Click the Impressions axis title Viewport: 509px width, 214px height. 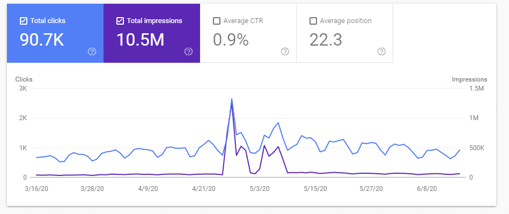tap(469, 79)
